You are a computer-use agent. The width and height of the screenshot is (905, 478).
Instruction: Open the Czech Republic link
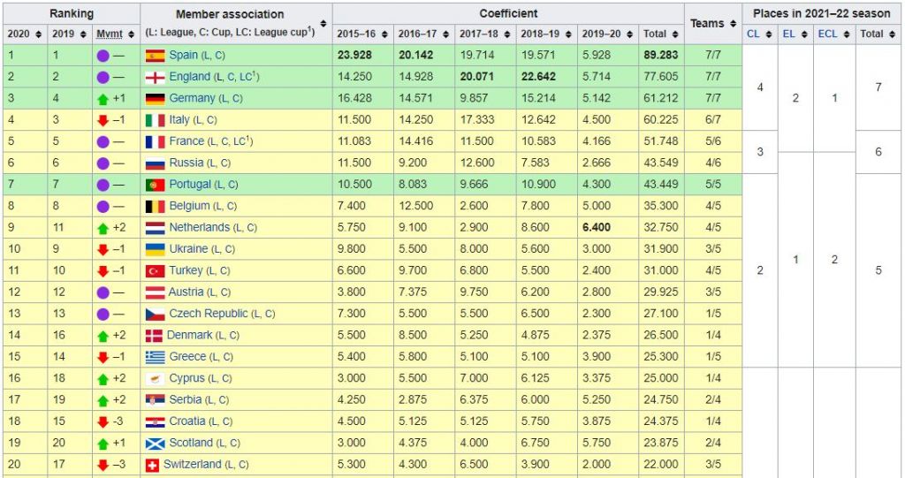[x=209, y=314]
